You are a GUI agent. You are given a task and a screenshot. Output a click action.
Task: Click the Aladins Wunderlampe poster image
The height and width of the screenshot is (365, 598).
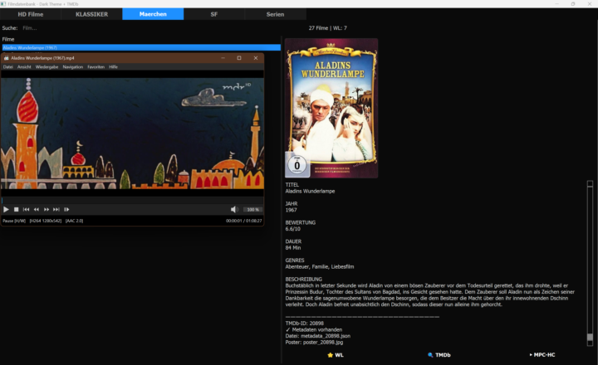(x=331, y=108)
